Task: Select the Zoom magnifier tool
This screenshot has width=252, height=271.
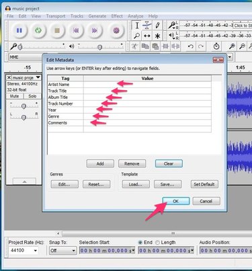Action: coord(137,36)
